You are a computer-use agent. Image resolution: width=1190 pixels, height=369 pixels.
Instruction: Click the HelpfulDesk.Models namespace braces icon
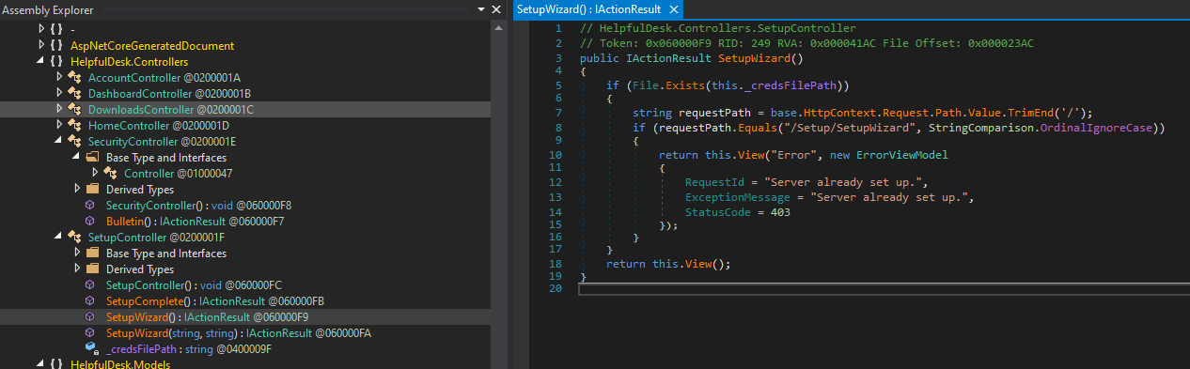[56, 364]
